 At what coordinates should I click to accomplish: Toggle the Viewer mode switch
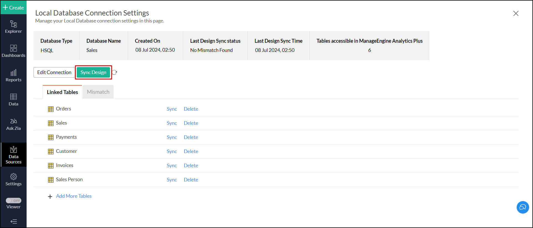point(13,201)
